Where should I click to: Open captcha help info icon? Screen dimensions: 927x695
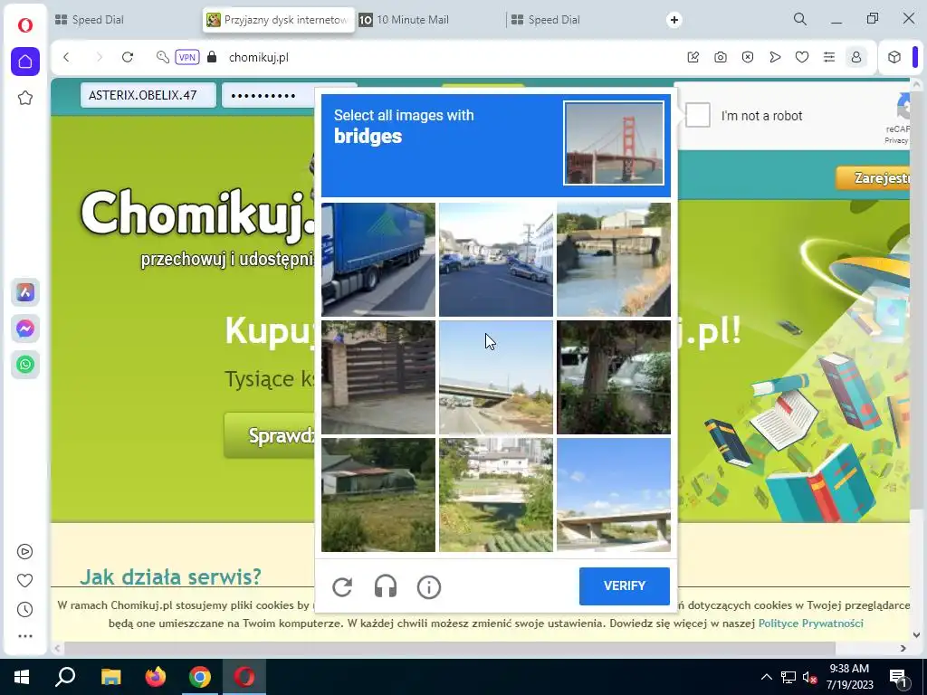(x=429, y=586)
